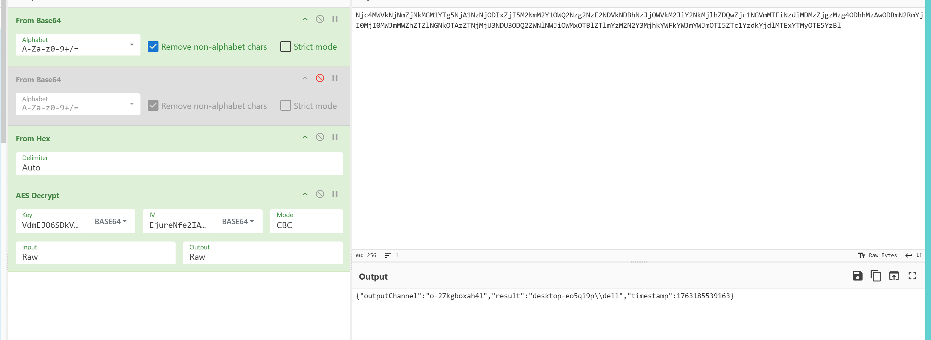Pause at the AES Decrypt operation
The height and width of the screenshot is (340, 931).
(335, 194)
